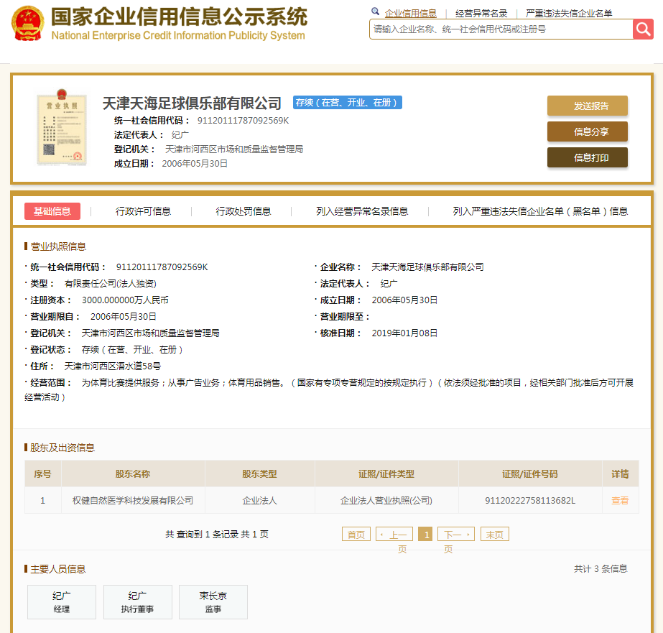Click the 营业执照信息 section heading
The height and width of the screenshot is (633, 663).
58,246
